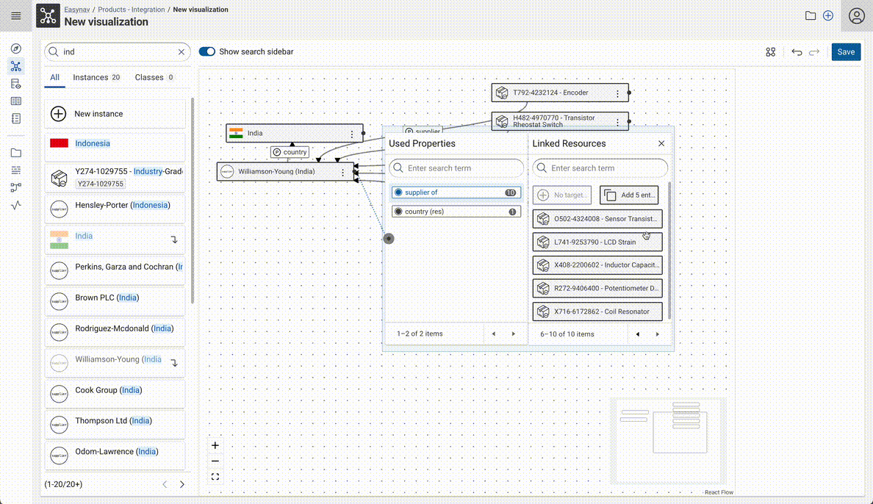Open the India node's three-dot menu

click(353, 133)
